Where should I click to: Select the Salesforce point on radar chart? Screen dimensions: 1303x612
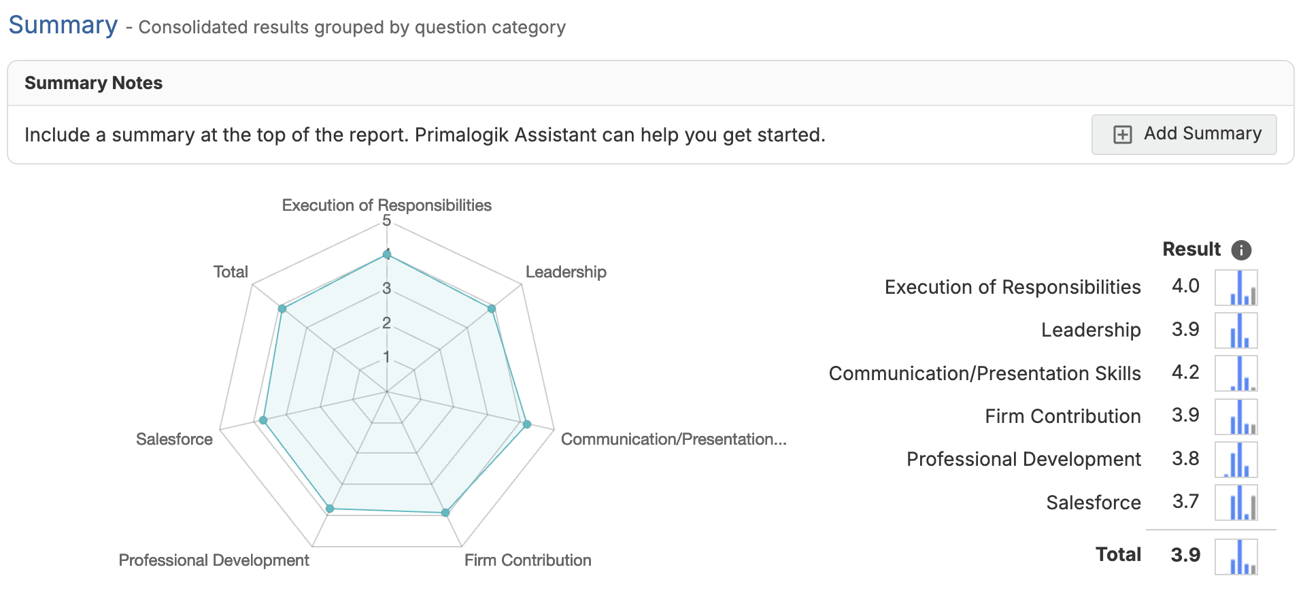point(263,421)
